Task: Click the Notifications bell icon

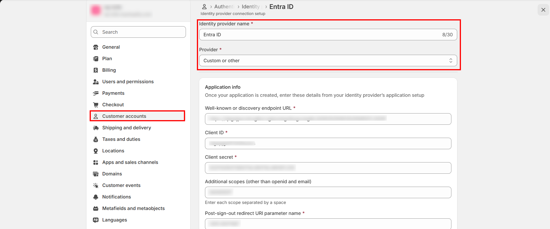Action: [x=96, y=197]
